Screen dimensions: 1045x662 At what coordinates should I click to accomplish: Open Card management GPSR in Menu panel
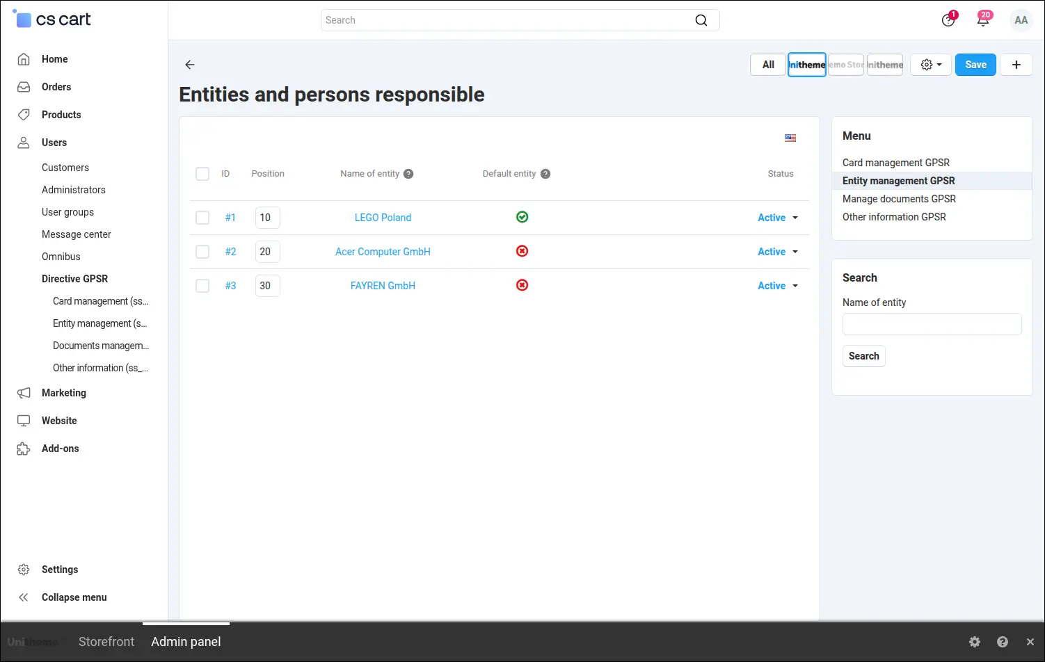[896, 163]
